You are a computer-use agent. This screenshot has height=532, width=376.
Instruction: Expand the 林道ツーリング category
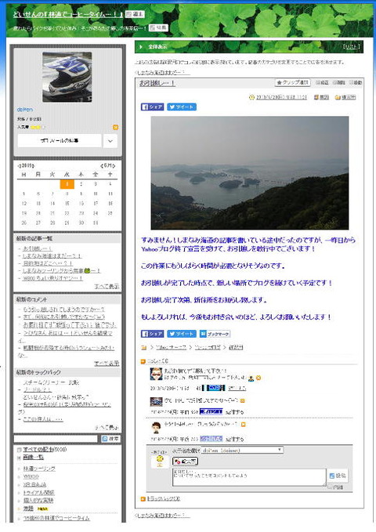[x=20, y=469]
